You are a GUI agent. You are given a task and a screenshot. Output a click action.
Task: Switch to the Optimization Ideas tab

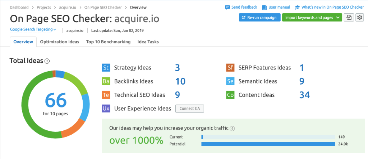pos(60,42)
